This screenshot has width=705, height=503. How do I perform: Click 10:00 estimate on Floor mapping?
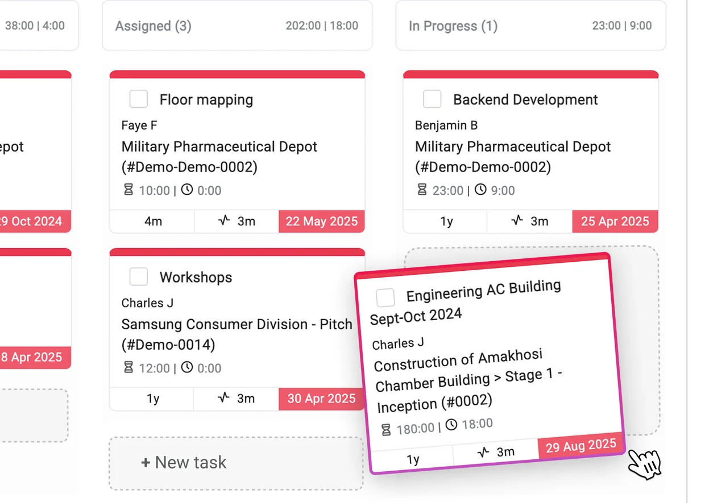pyautogui.click(x=154, y=190)
